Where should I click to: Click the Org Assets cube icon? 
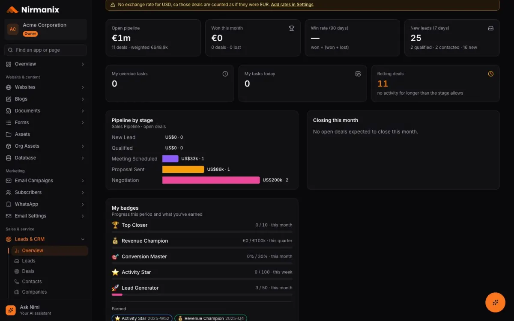[x=9, y=146]
